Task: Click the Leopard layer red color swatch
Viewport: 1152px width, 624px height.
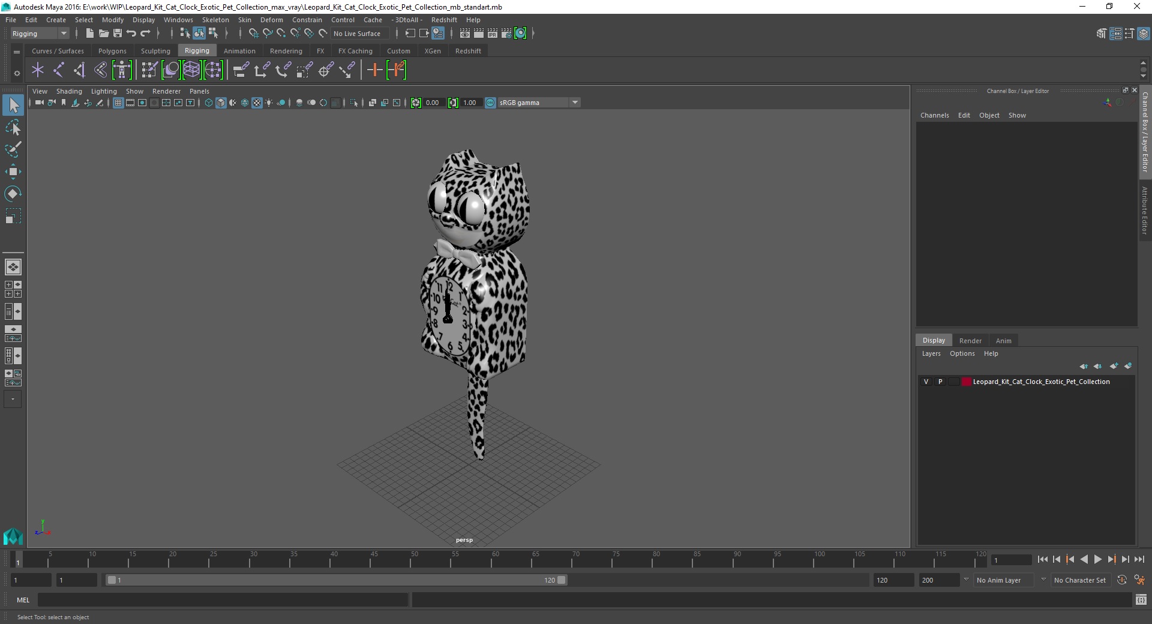Action: pos(966,382)
